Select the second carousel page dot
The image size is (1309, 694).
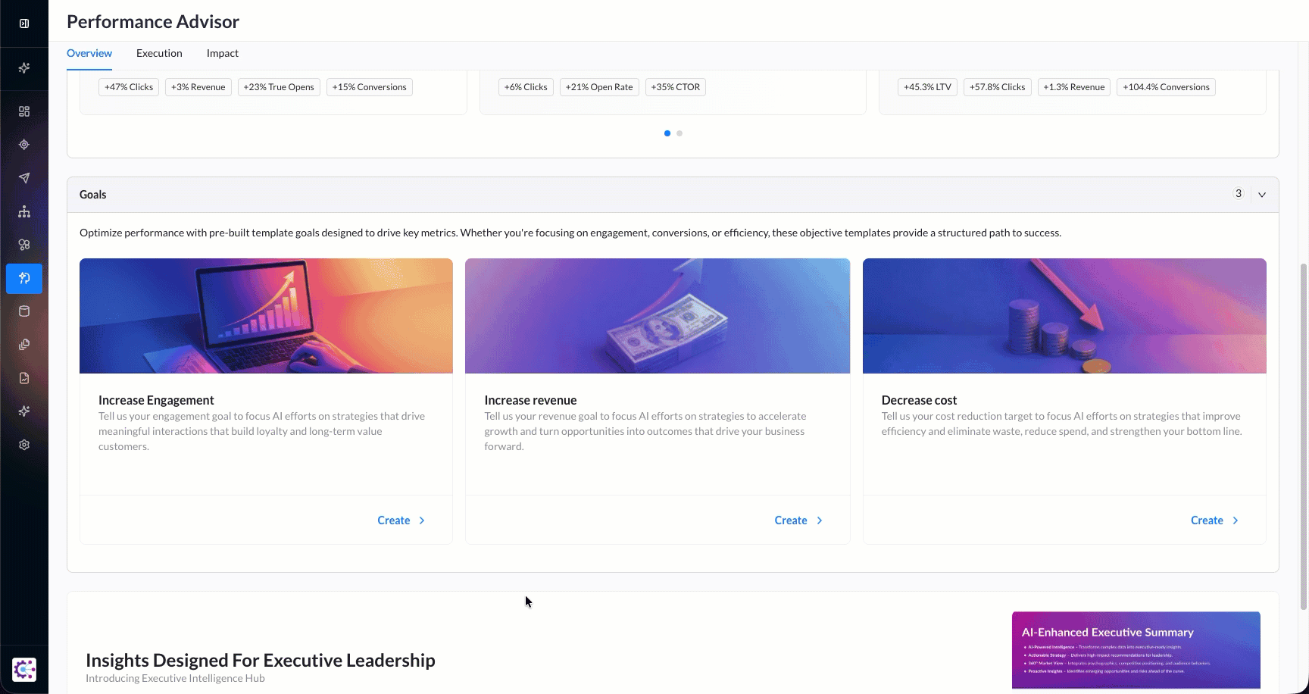(679, 133)
